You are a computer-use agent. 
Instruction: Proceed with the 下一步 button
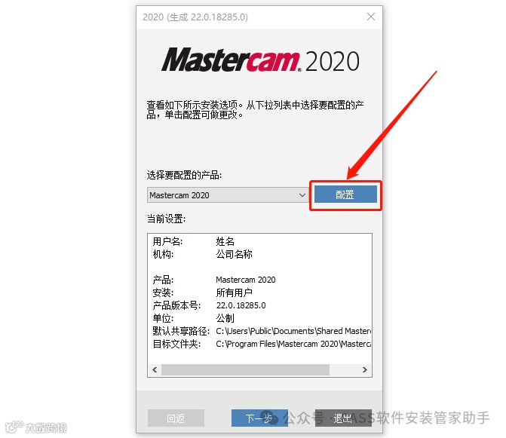point(259,418)
